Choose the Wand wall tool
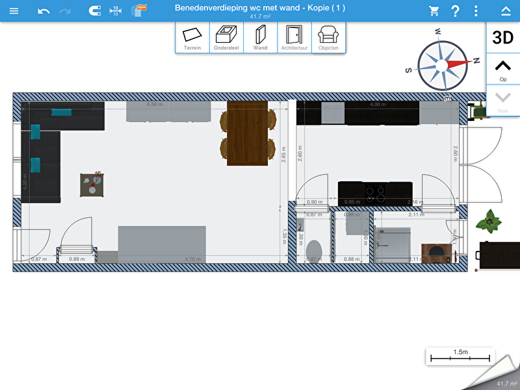This screenshot has width=520, height=390. coord(260,38)
